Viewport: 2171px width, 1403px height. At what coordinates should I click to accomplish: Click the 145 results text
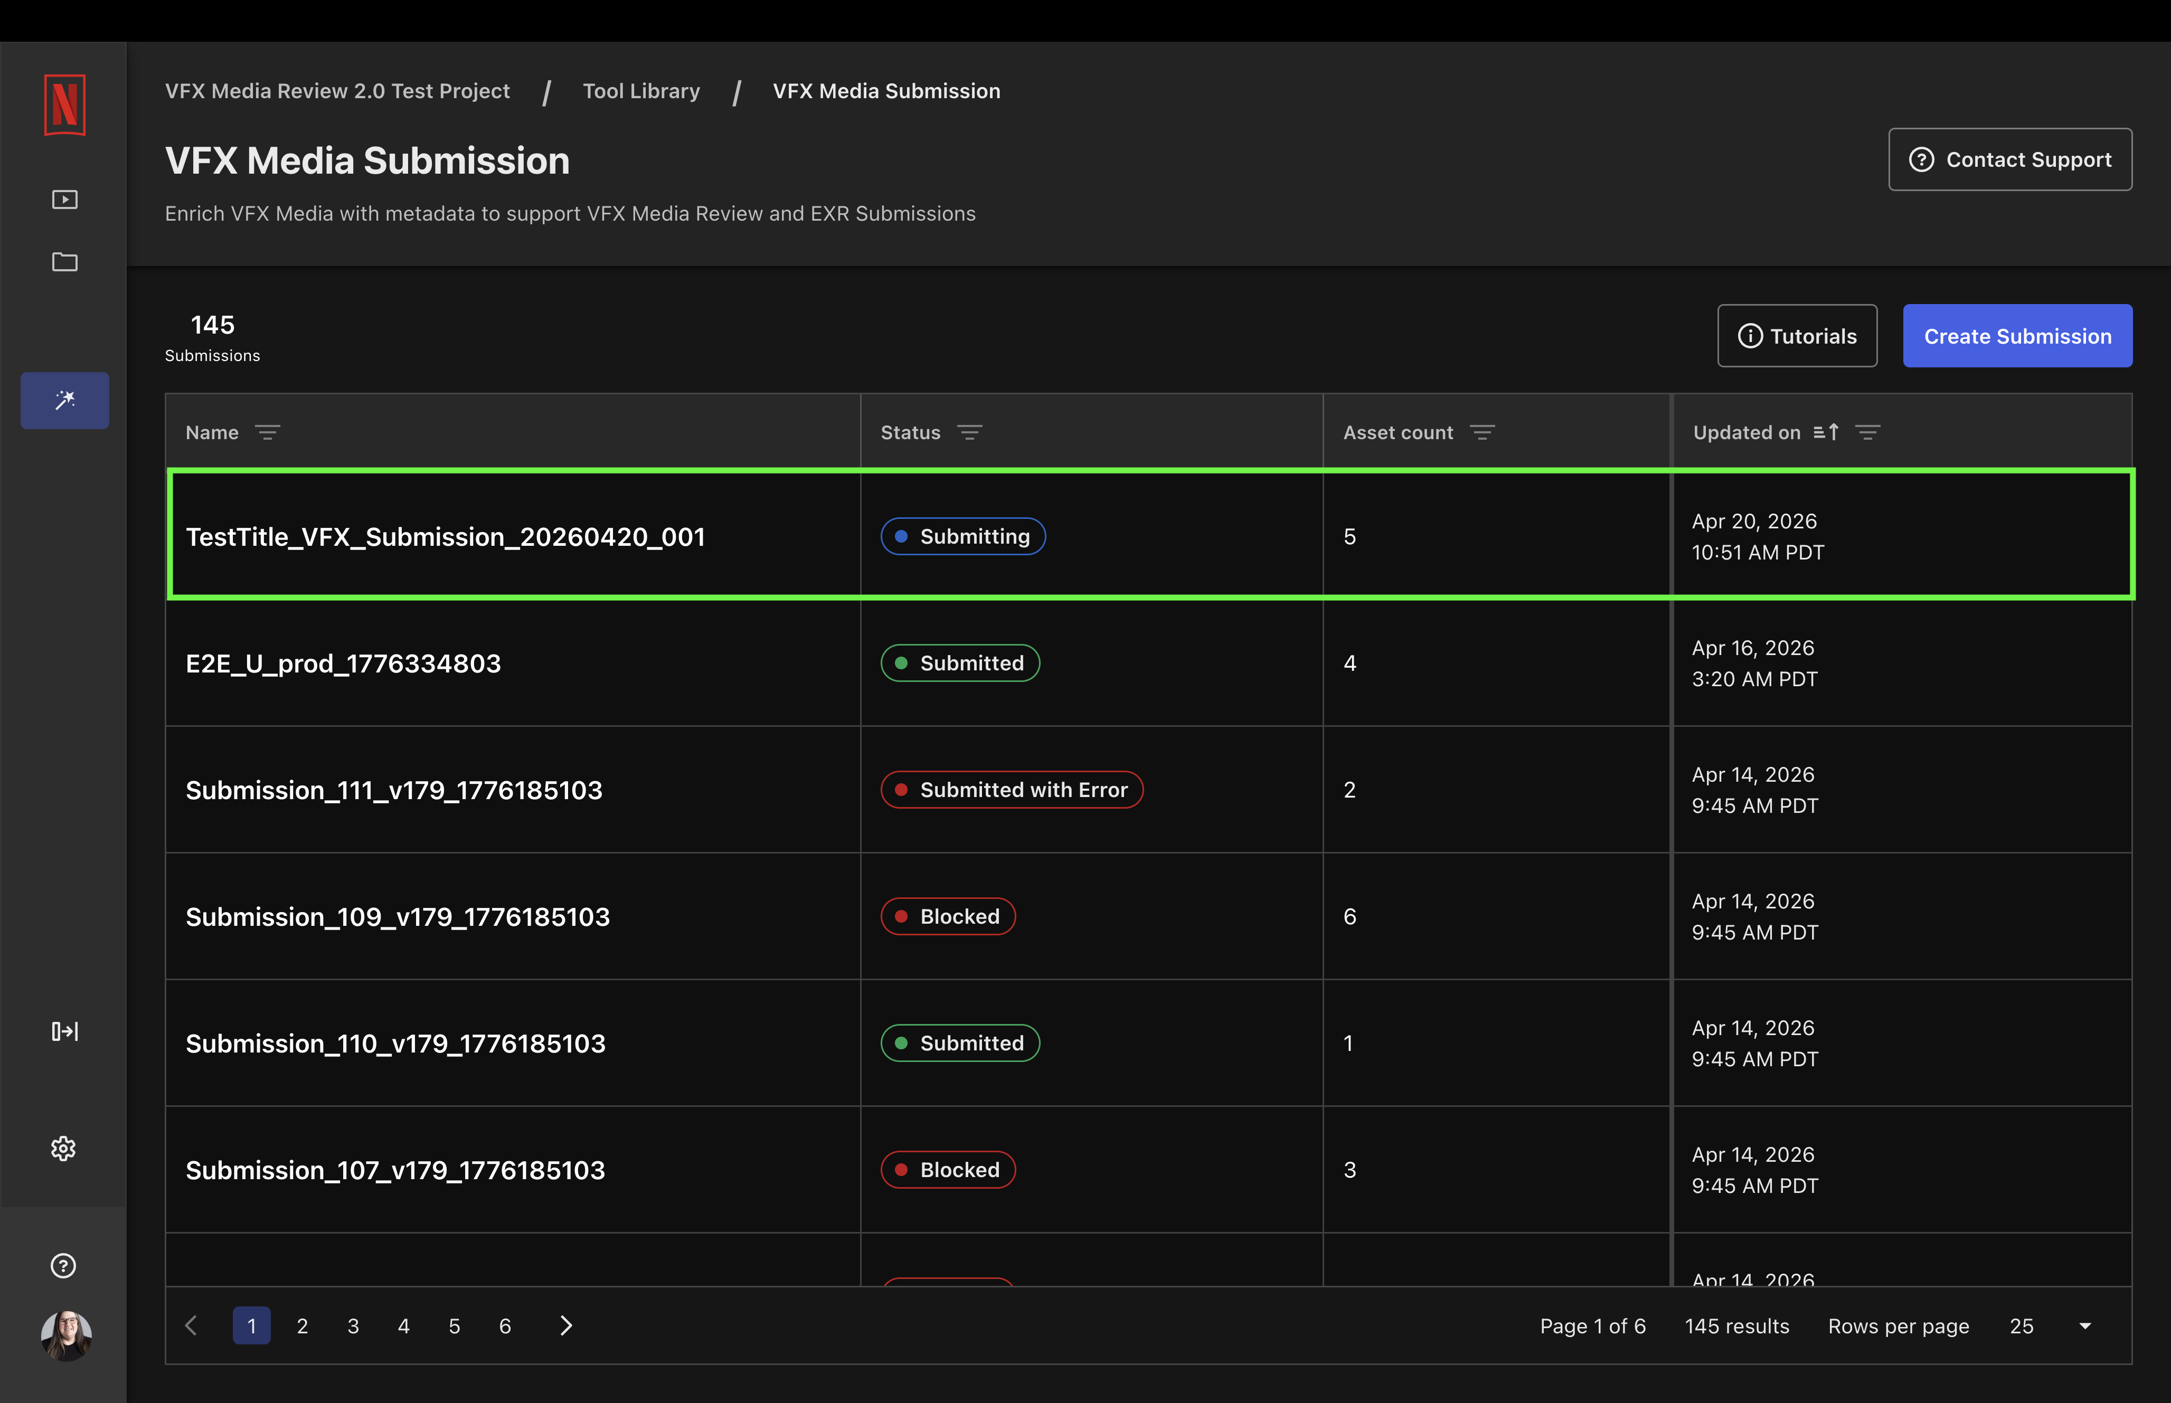tap(1736, 1326)
